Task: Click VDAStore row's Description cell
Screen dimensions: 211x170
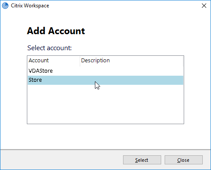Action: (131, 71)
